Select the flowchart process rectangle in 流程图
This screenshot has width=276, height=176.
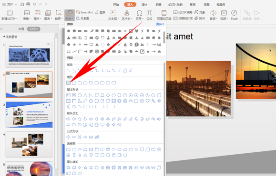pos(69,149)
